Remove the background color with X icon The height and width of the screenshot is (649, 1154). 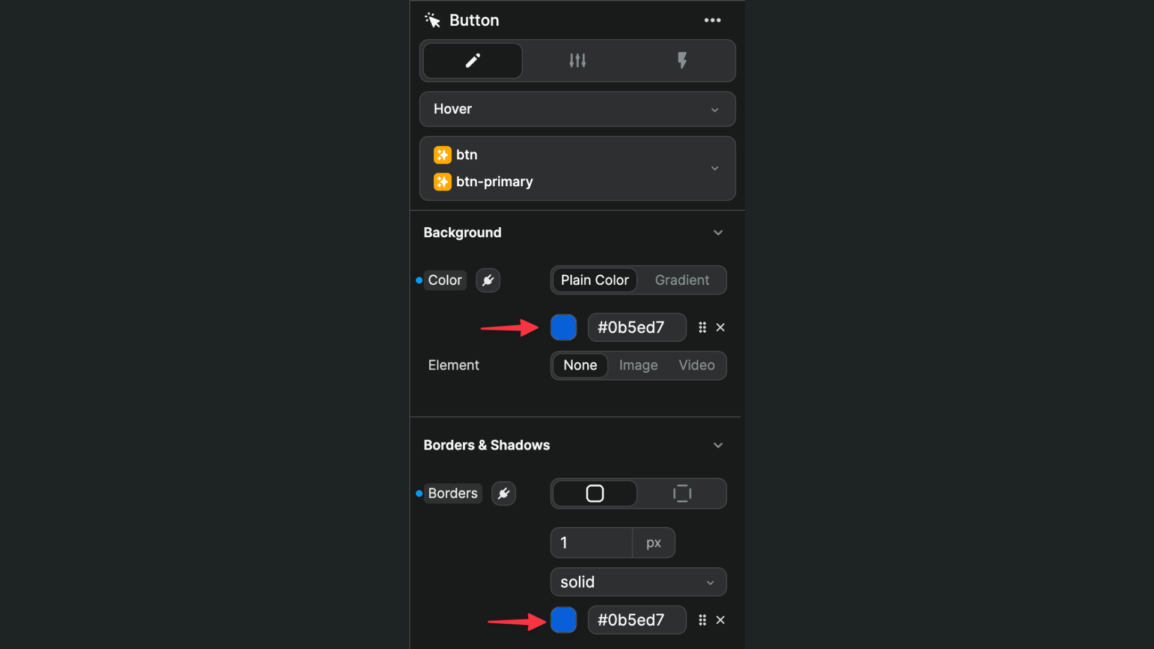[721, 328]
